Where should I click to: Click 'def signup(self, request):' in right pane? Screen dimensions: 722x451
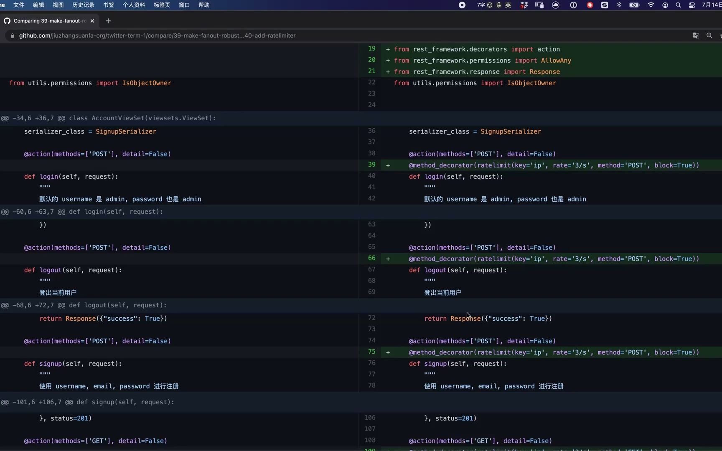point(458,364)
